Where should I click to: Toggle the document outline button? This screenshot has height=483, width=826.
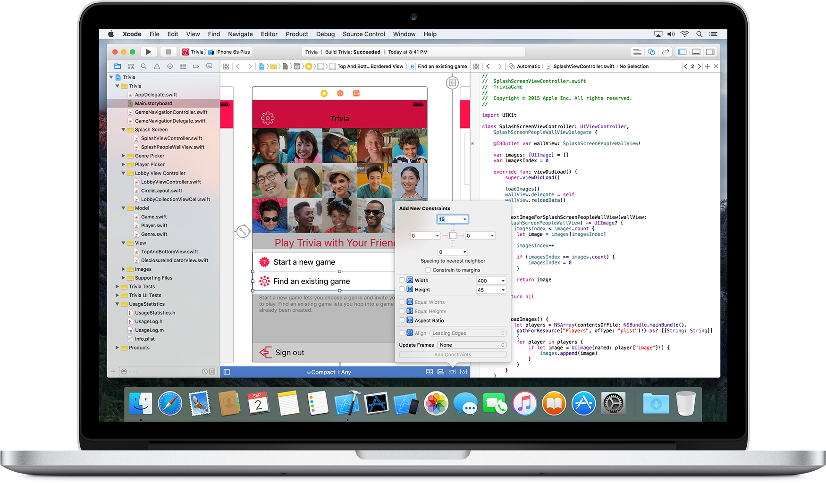(227, 372)
